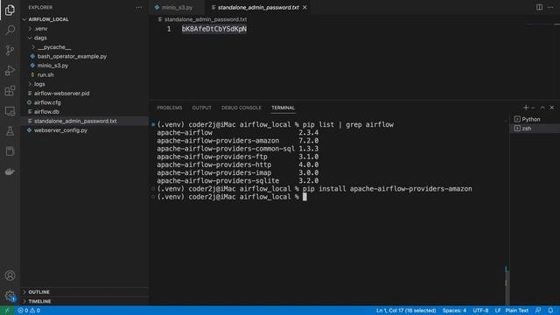
Task: Change encoding via UTF-8
Action: click(480, 311)
